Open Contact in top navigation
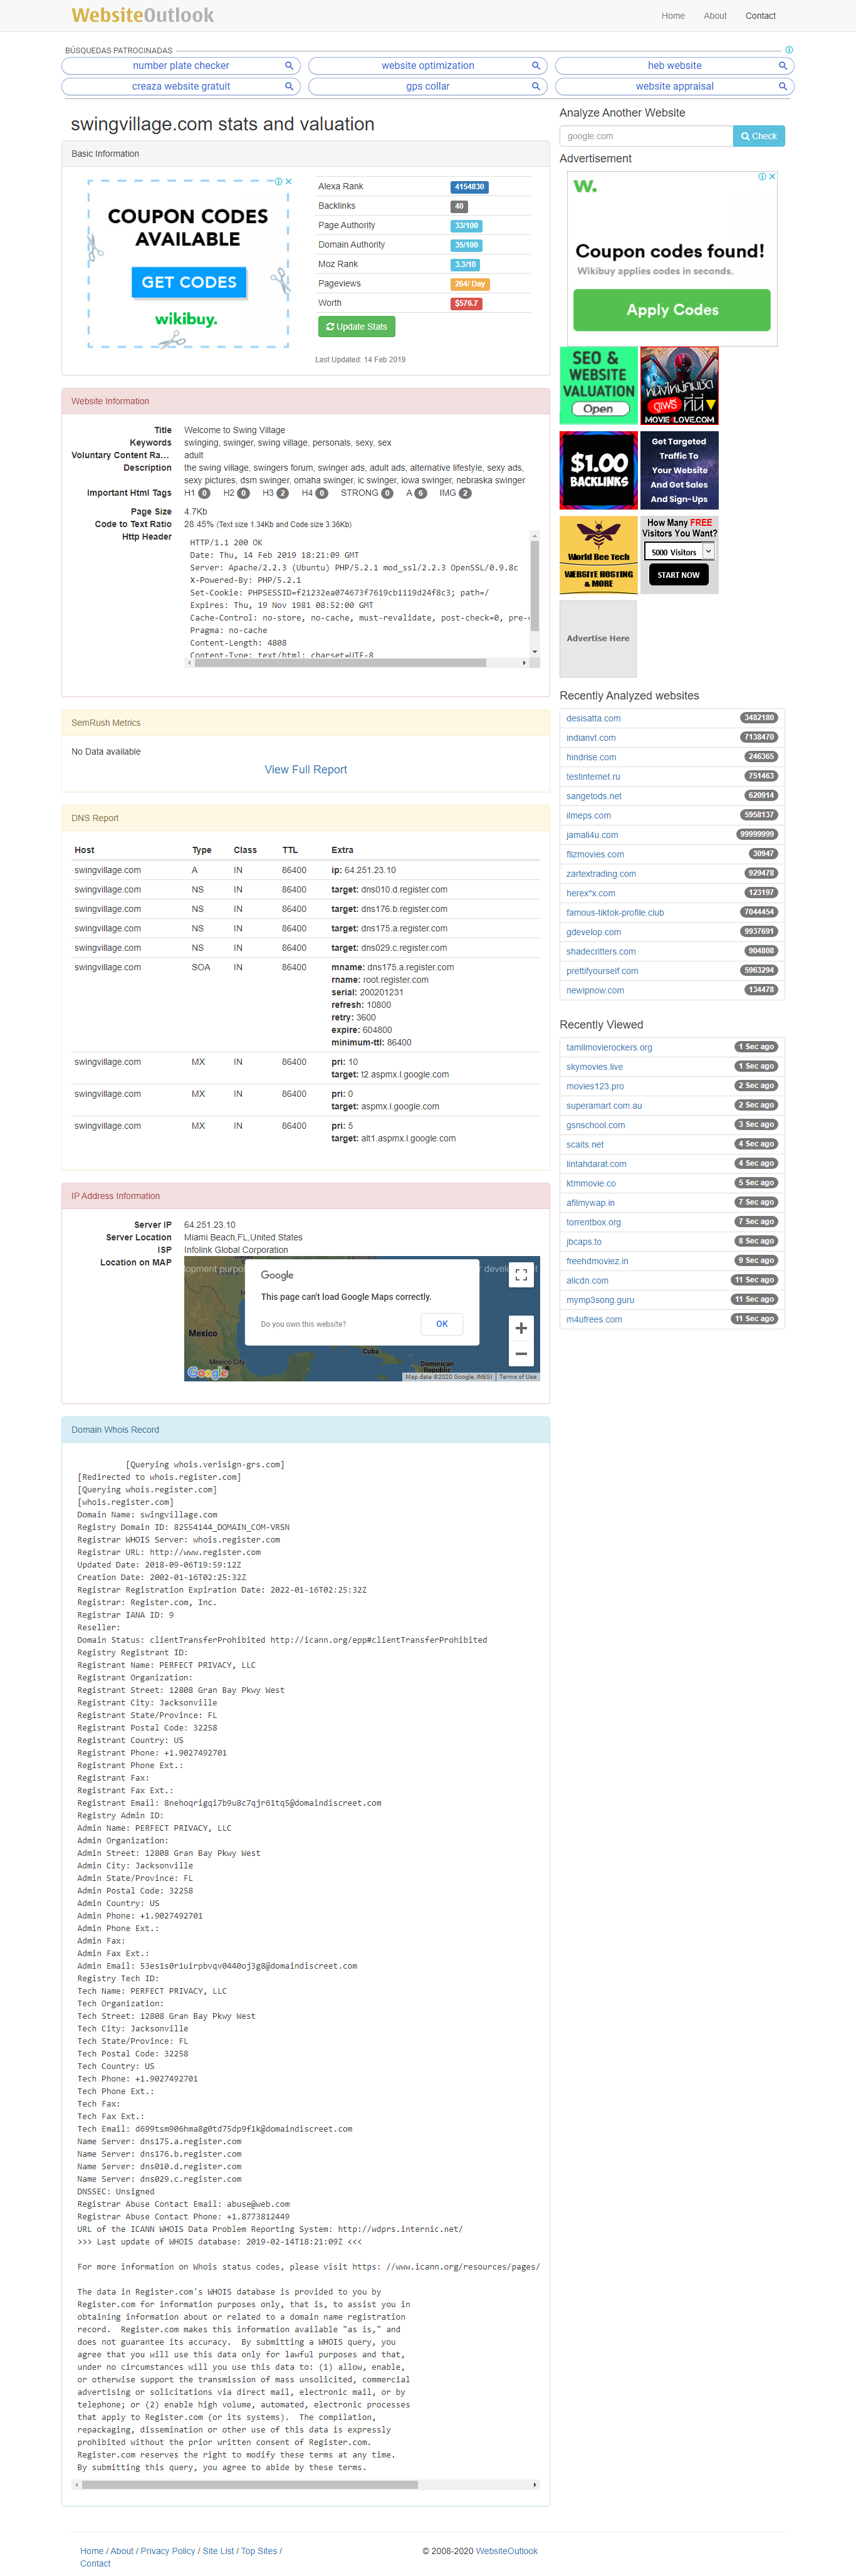Viewport: 856px width, 2576px height. (x=760, y=16)
